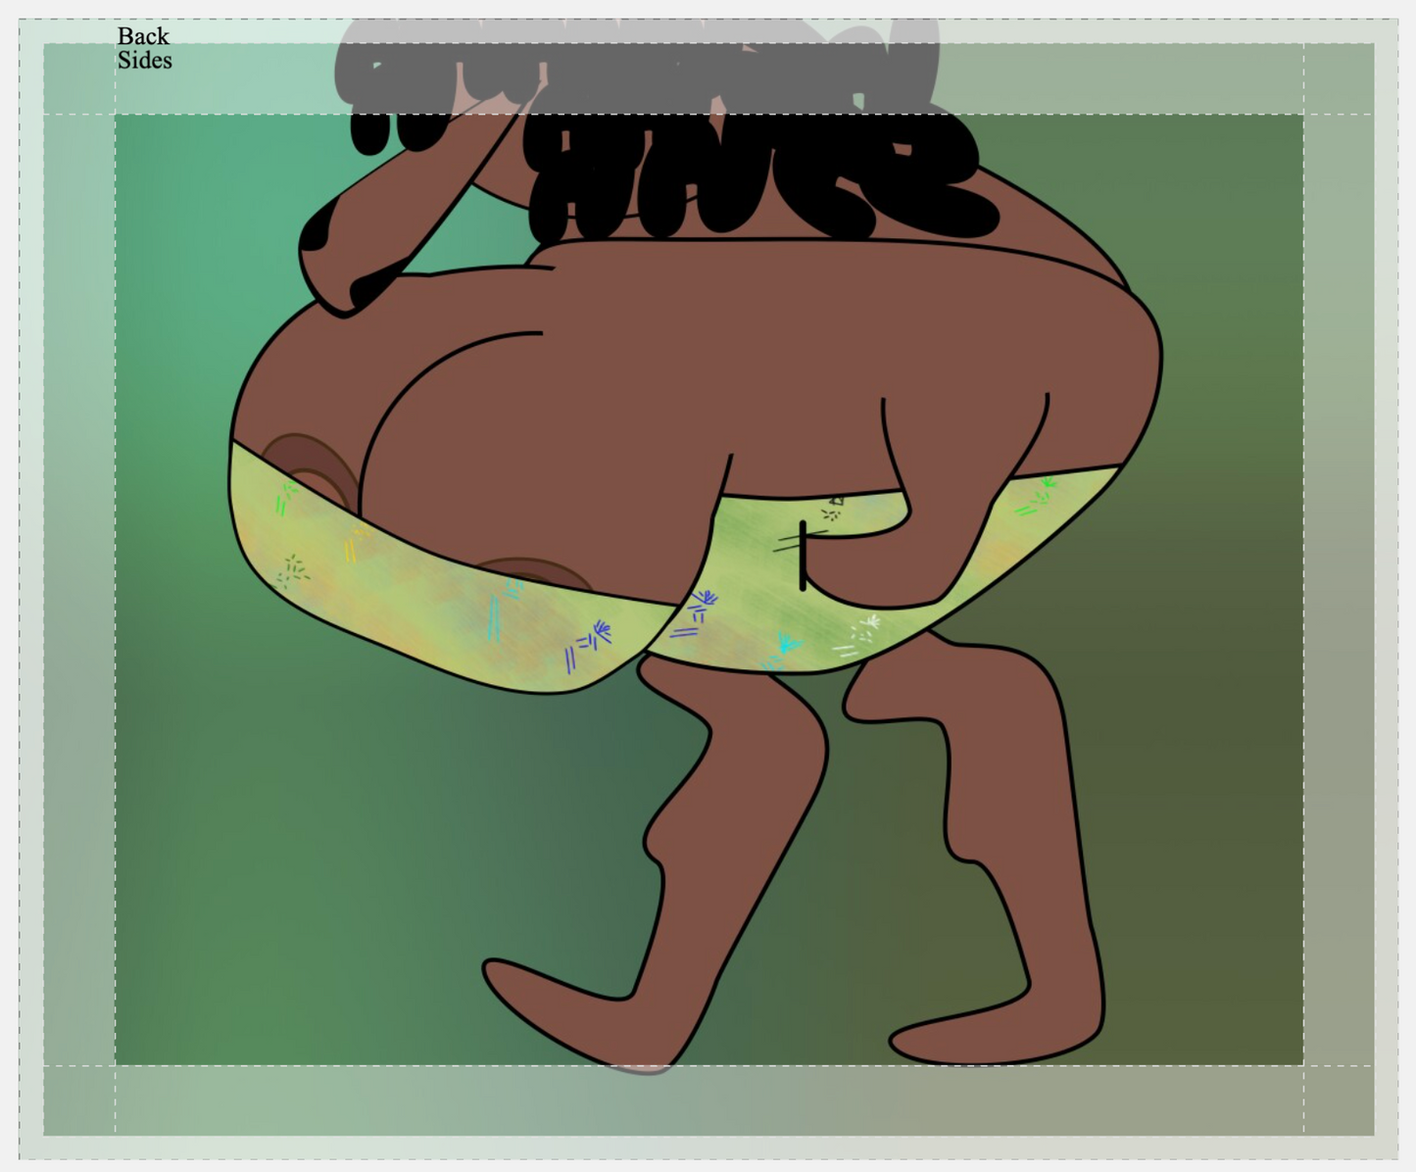Click the thick black line on shorts
The width and height of the screenshot is (1416, 1172).
pos(803,556)
